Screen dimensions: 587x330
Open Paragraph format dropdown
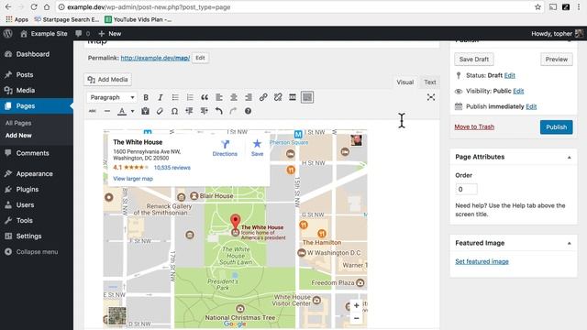pyautogui.click(x=112, y=97)
